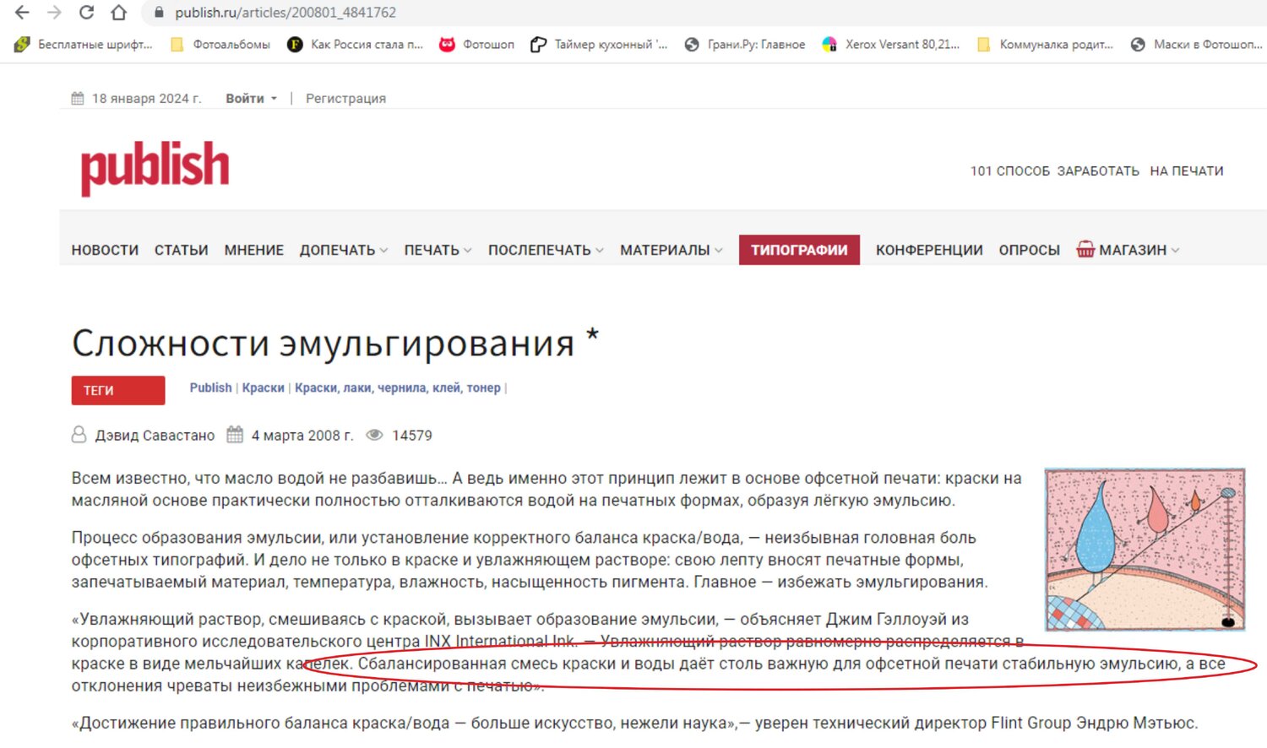Go back using the browser back arrow
1267x748 pixels.
(22, 13)
